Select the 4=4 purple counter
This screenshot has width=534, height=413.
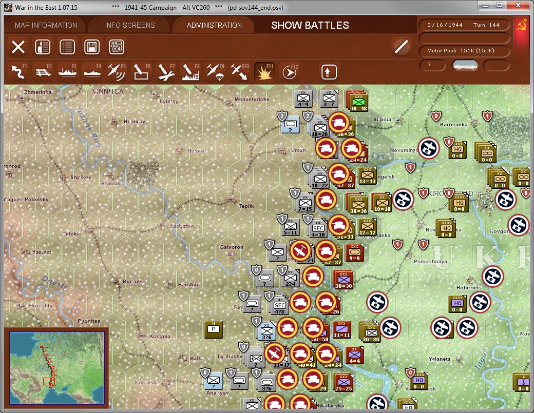click(x=354, y=355)
